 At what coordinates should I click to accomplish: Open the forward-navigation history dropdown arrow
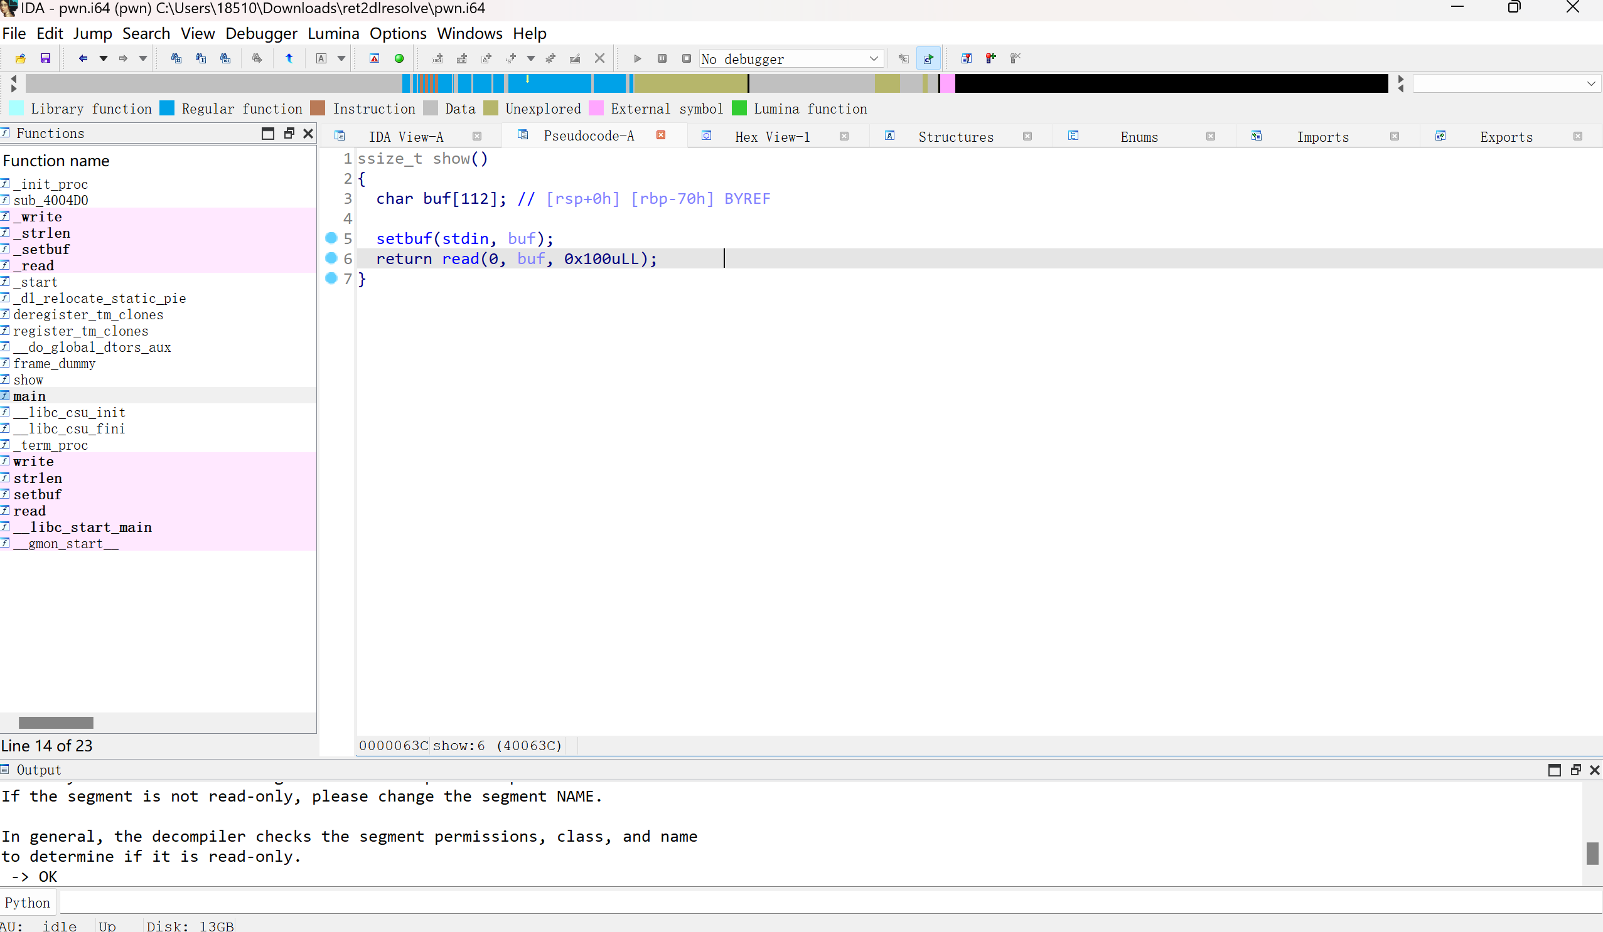click(x=143, y=58)
